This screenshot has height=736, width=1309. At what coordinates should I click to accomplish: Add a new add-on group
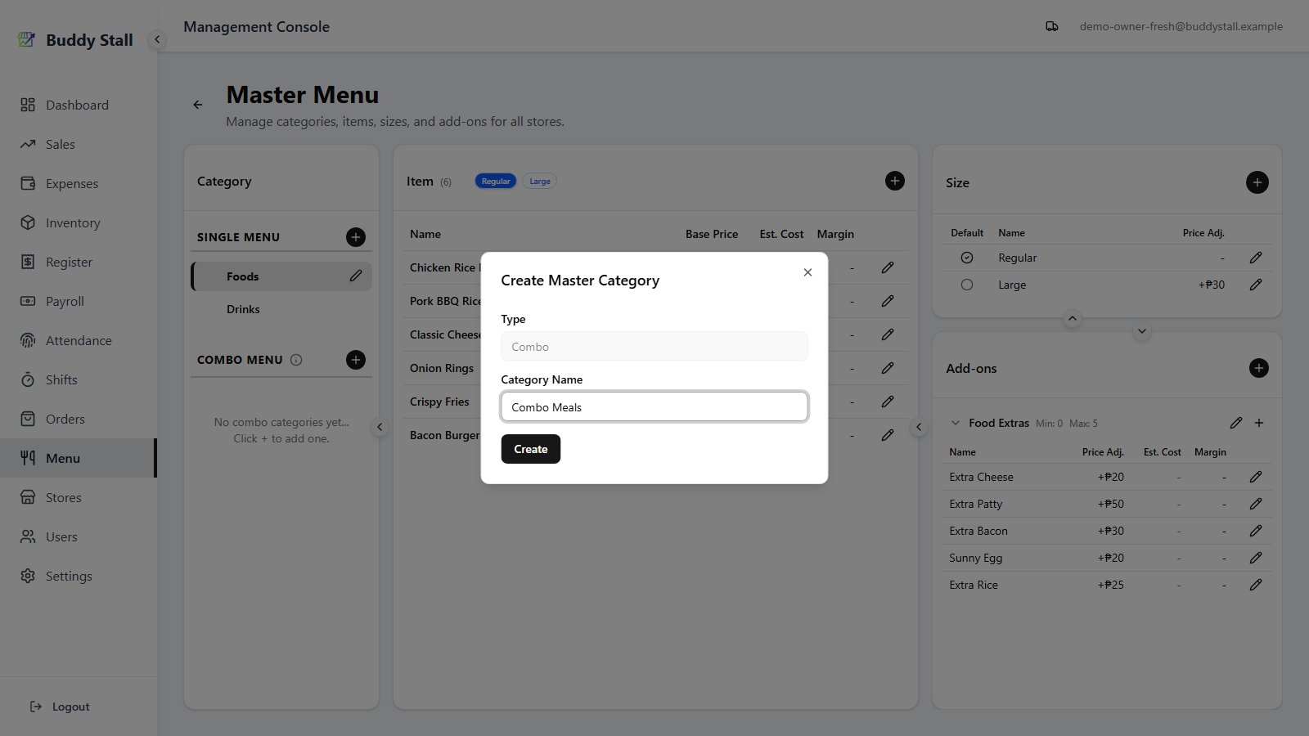[1259, 368]
